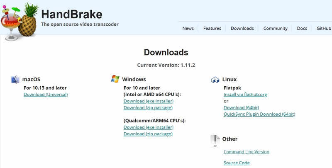Image resolution: width=332 pixels, height=168 pixels.
Task: Click the HandBrake title text
Action: (71, 15)
